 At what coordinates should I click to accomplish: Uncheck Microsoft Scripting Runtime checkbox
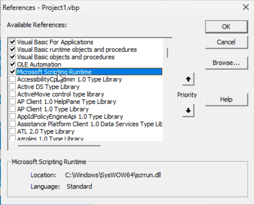coord(13,72)
